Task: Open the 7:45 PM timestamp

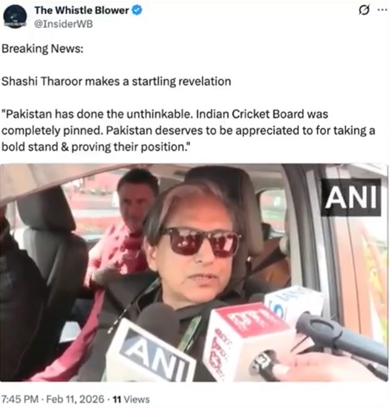Action: point(20,399)
